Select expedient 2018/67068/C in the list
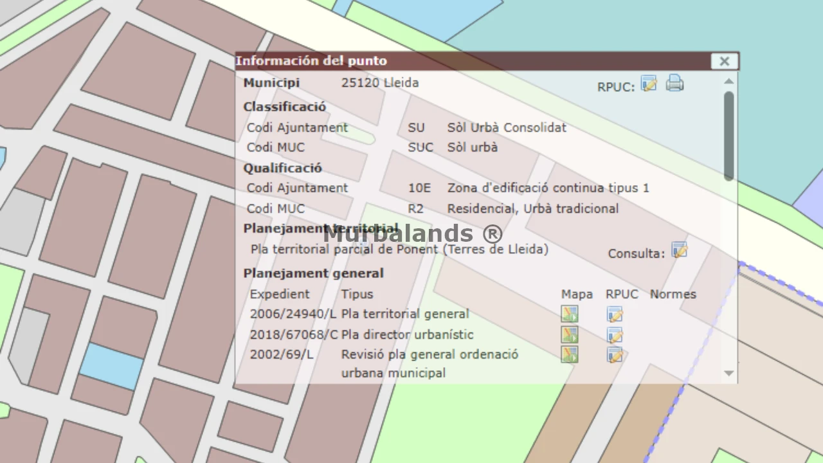 click(294, 334)
